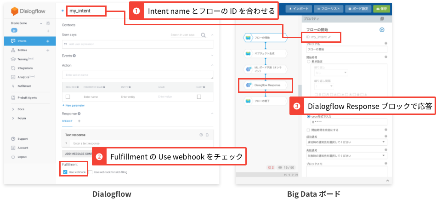This screenshot has height=199, width=436.
Task: Select the ML ボード予測 block
Action: coord(265,69)
